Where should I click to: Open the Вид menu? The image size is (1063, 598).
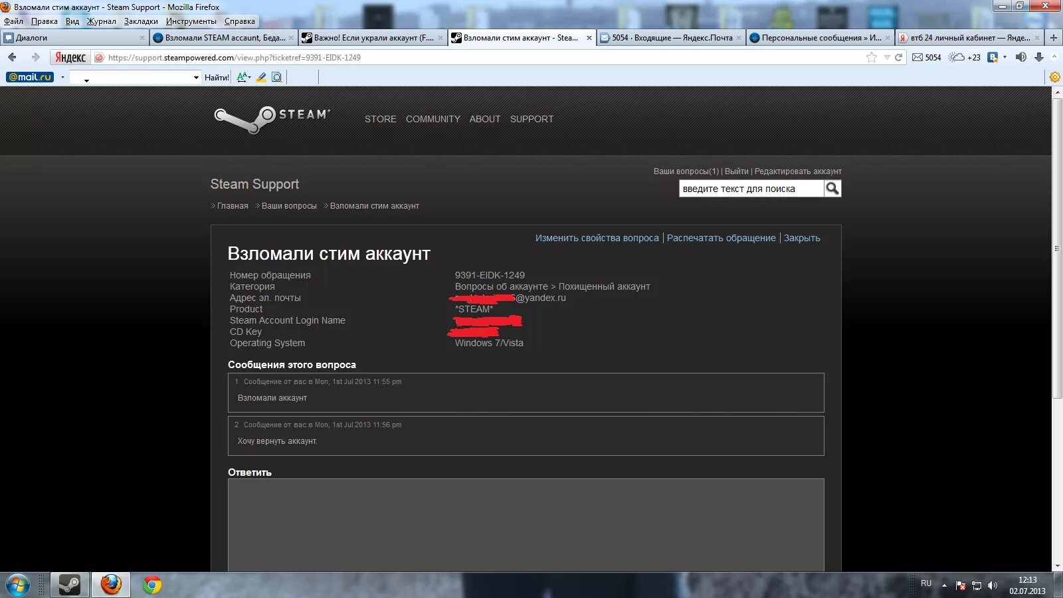(x=72, y=21)
